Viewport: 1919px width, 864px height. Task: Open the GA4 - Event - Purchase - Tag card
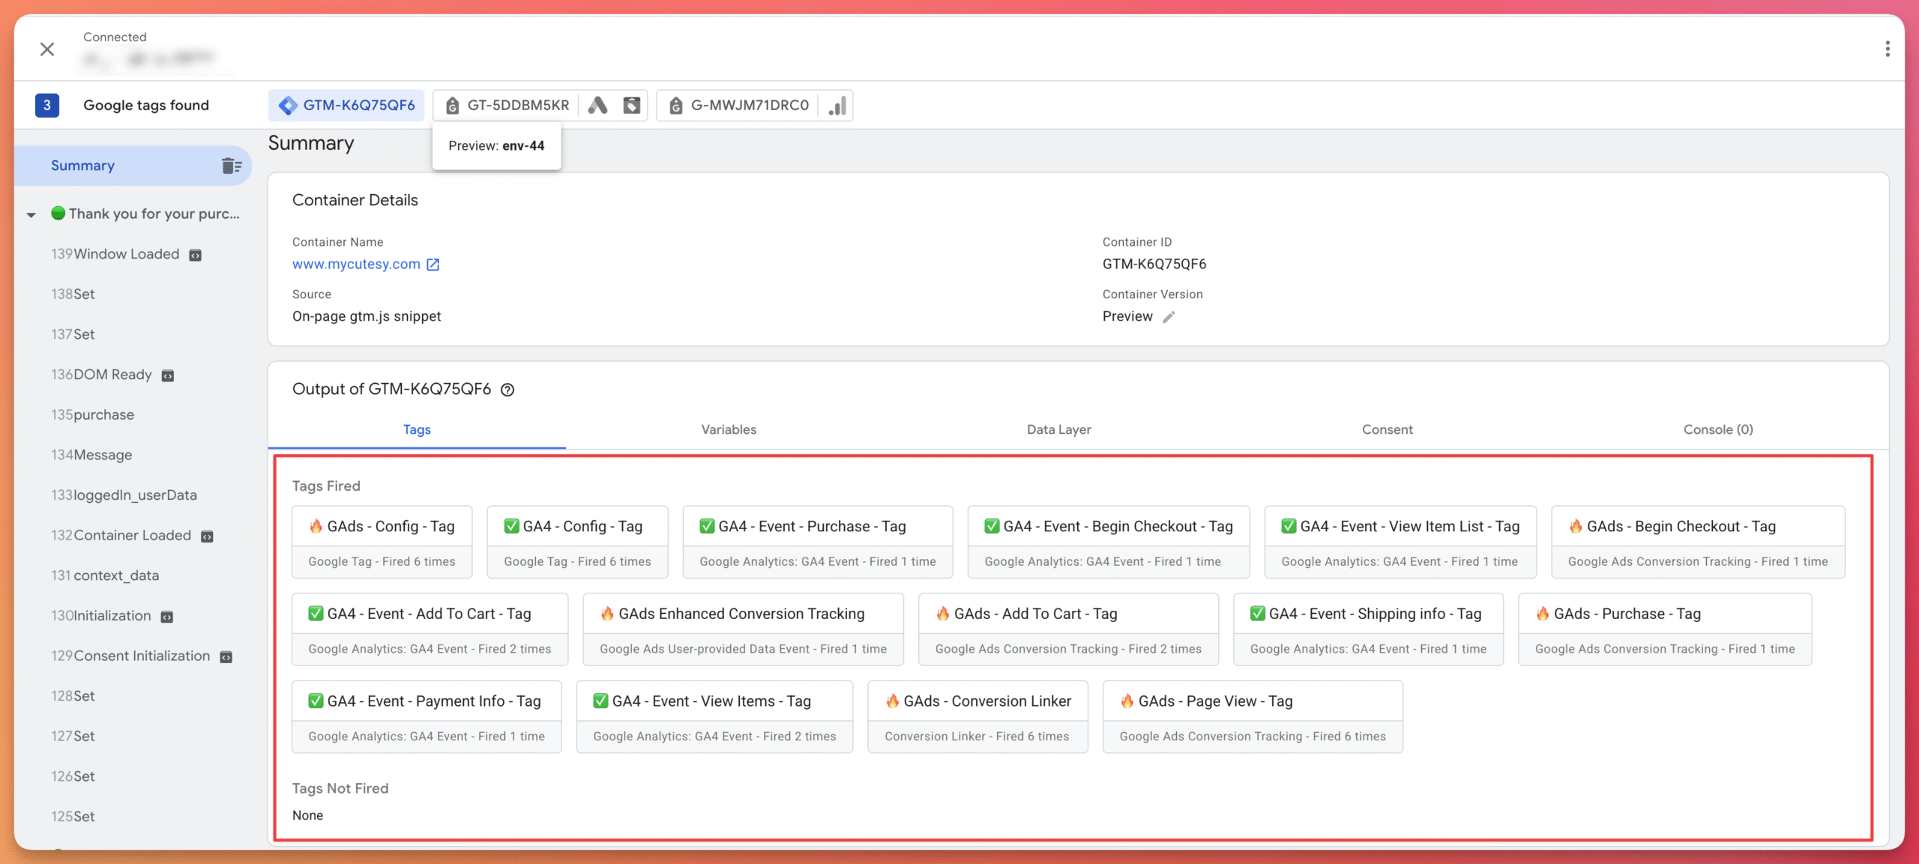[818, 543]
